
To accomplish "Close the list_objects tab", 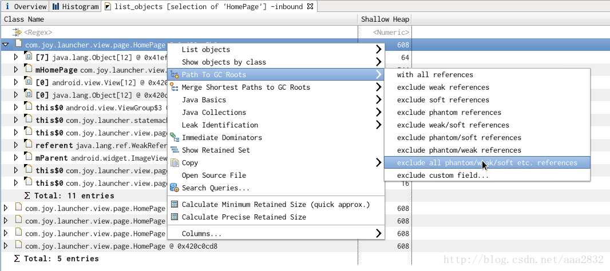I will click(310, 6).
